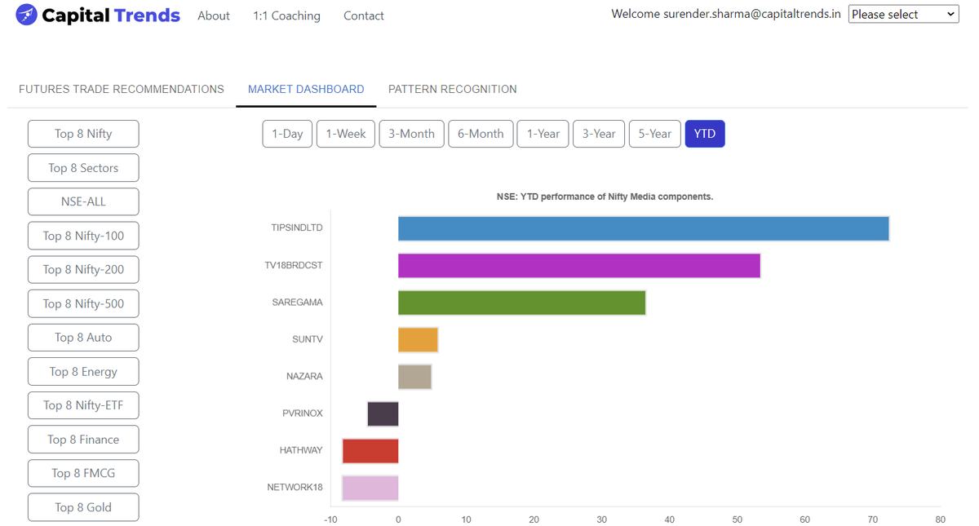This screenshot has height=526, width=979.
Task: Show Top 8 Nifty-200 stocks
Action: (83, 270)
